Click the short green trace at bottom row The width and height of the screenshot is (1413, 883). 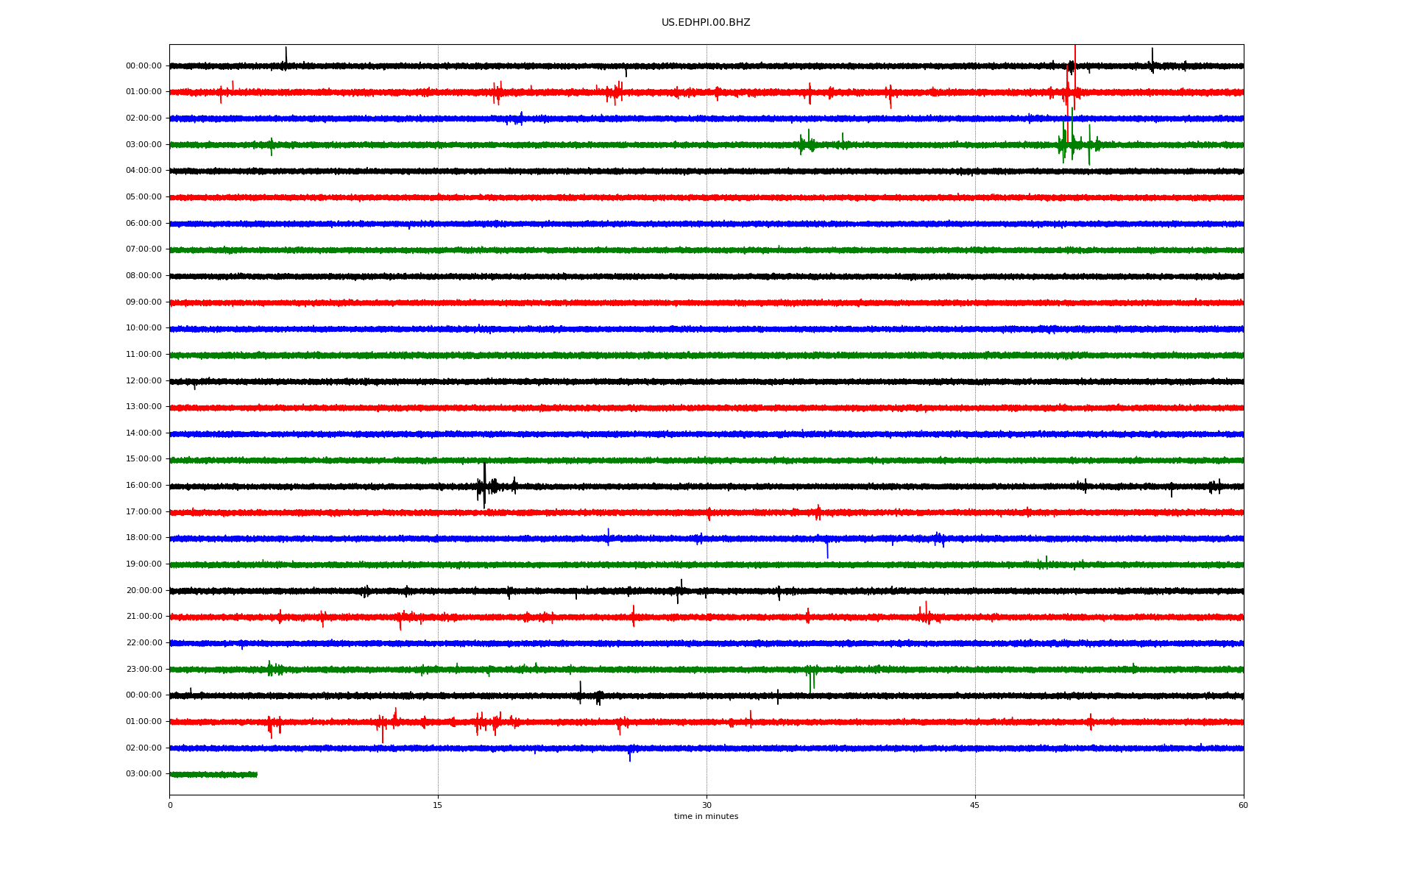pos(213,775)
